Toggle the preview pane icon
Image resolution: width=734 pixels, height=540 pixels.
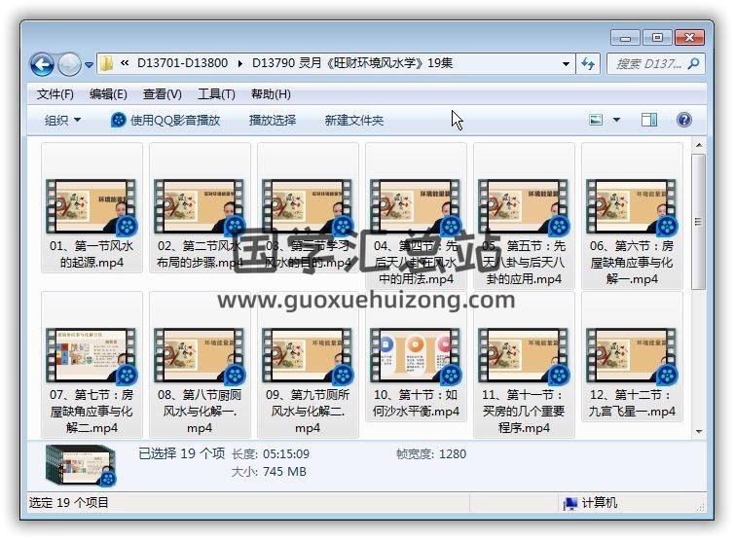point(648,121)
